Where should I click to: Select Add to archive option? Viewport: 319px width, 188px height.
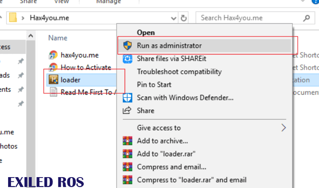point(163,141)
